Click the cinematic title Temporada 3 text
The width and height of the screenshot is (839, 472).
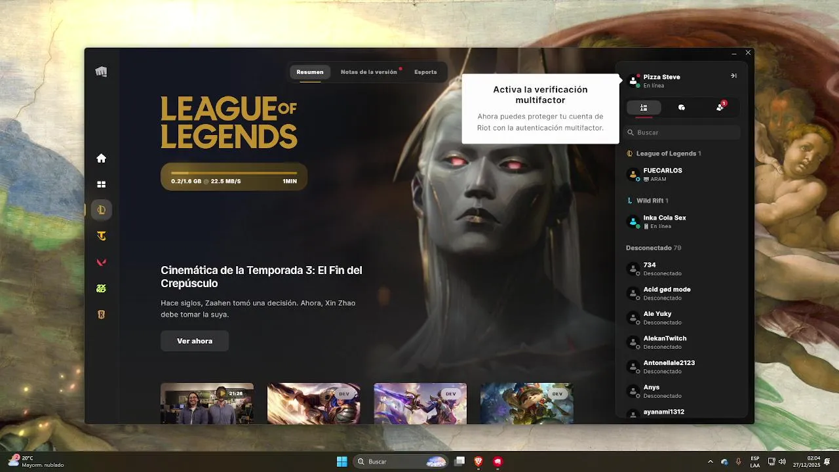point(261,277)
